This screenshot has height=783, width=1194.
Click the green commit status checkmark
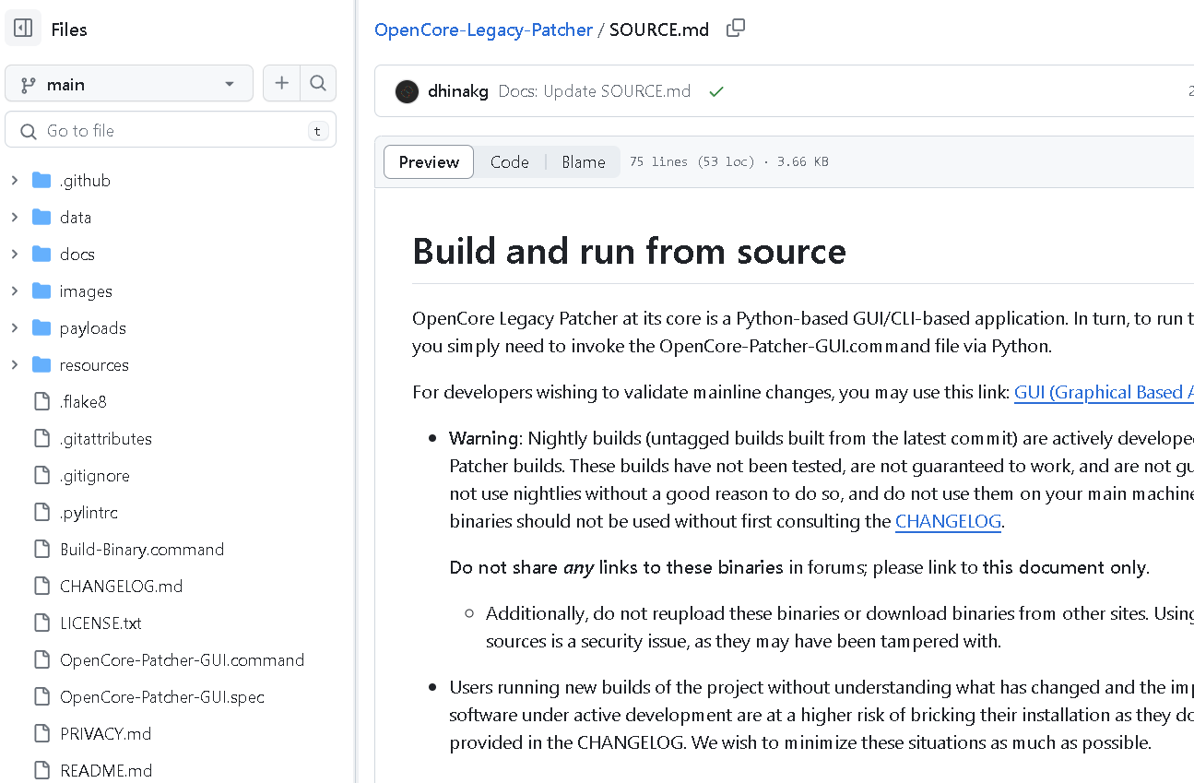point(715,91)
